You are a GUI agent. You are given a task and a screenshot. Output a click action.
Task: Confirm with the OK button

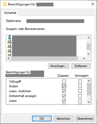[42, 119]
